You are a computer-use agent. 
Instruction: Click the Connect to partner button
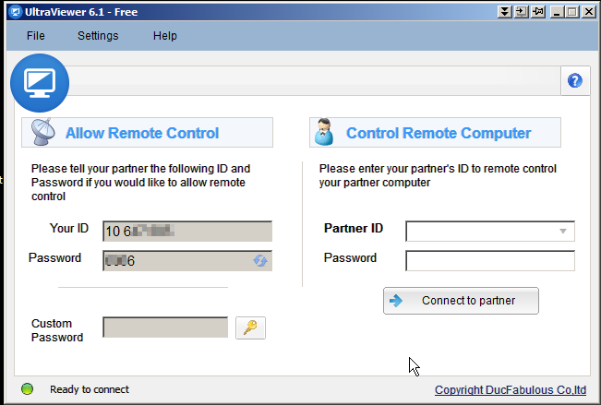[x=461, y=301]
